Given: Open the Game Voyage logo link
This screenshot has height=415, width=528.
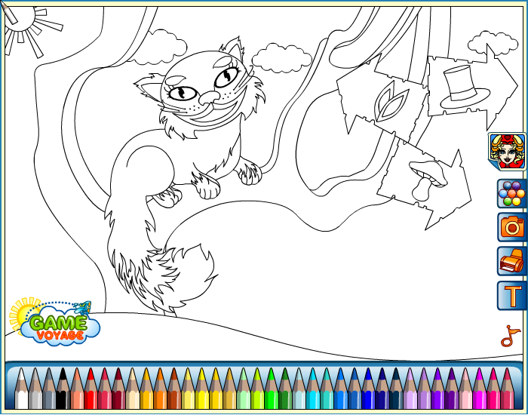Looking at the screenshot, I should 54,322.
